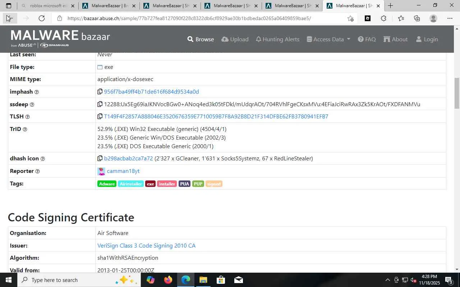Open the ssdeep help question mark
This screenshot has width=460, height=287.
[x=32, y=105]
